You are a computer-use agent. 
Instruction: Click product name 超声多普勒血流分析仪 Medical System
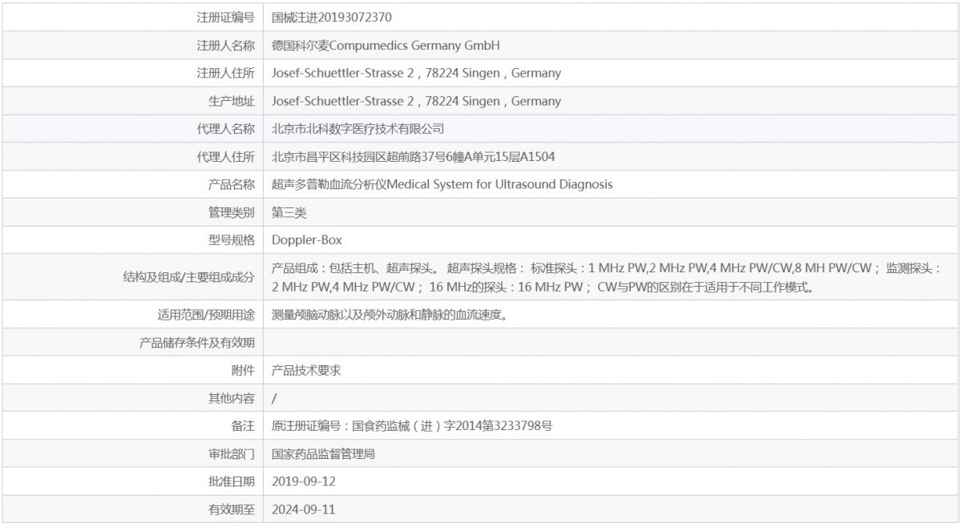coord(442,184)
